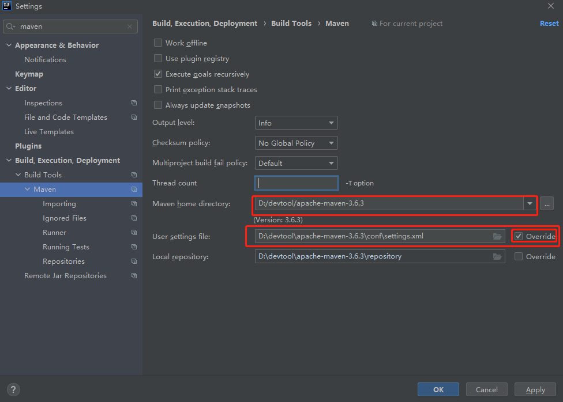Click the project-level icon beside Remote Jar Repositories
The width and height of the screenshot is (563, 402).
(x=134, y=276)
